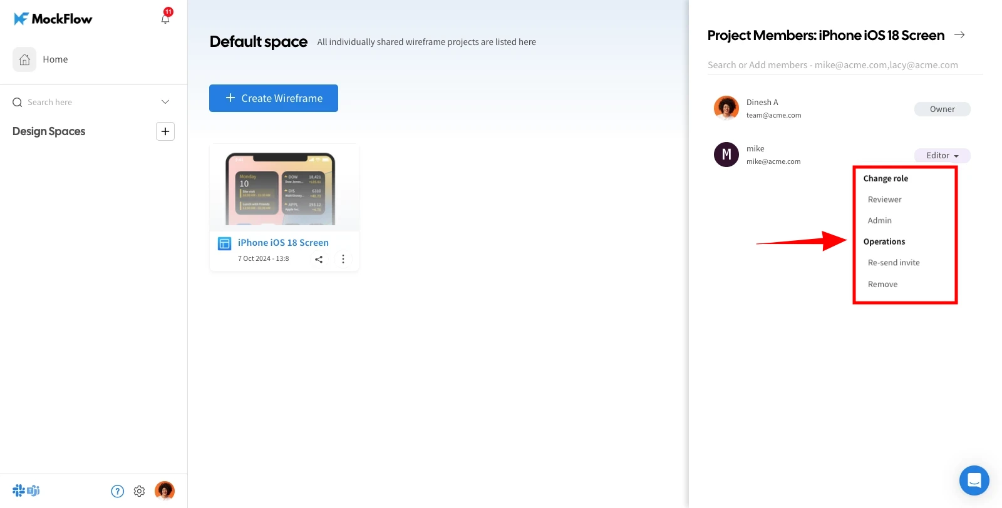Open Slack and Teams integrations icon
The height and width of the screenshot is (508, 1002).
coord(26,491)
